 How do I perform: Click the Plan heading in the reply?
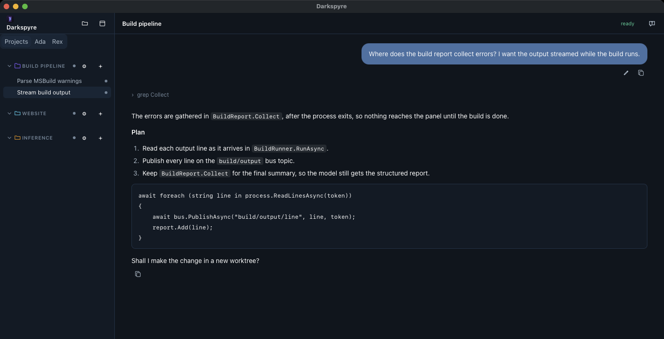coord(138,132)
